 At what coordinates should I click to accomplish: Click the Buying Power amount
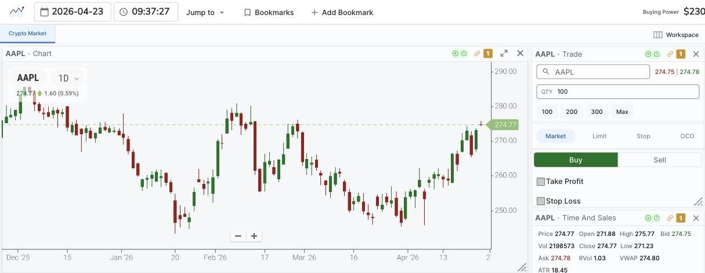(x=694, y=11)
